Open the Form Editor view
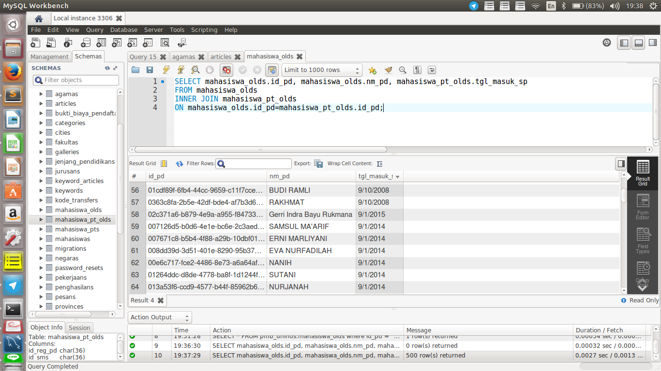Screen dimensions: 661x371 (643, 207)
